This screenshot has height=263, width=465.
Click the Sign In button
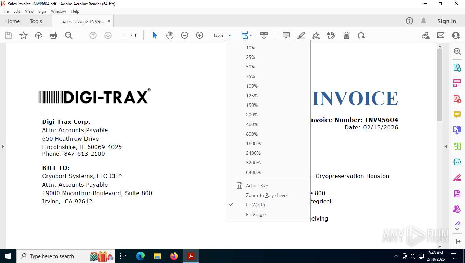pyautogui.click(x=447, y=21)
